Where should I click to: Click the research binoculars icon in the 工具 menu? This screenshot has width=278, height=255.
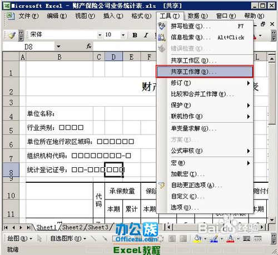(162, 37)
